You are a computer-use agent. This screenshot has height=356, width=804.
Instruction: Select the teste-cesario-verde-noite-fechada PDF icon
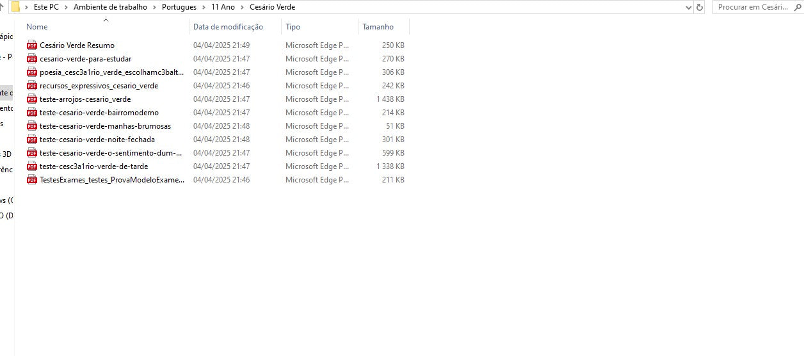[x=32, y=140]
